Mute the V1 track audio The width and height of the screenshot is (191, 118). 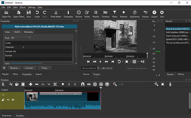point(8,100)
